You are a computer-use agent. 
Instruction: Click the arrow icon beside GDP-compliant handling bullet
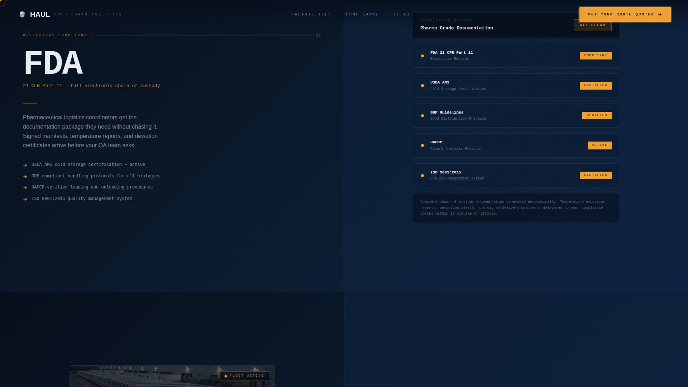coord(25,177)
